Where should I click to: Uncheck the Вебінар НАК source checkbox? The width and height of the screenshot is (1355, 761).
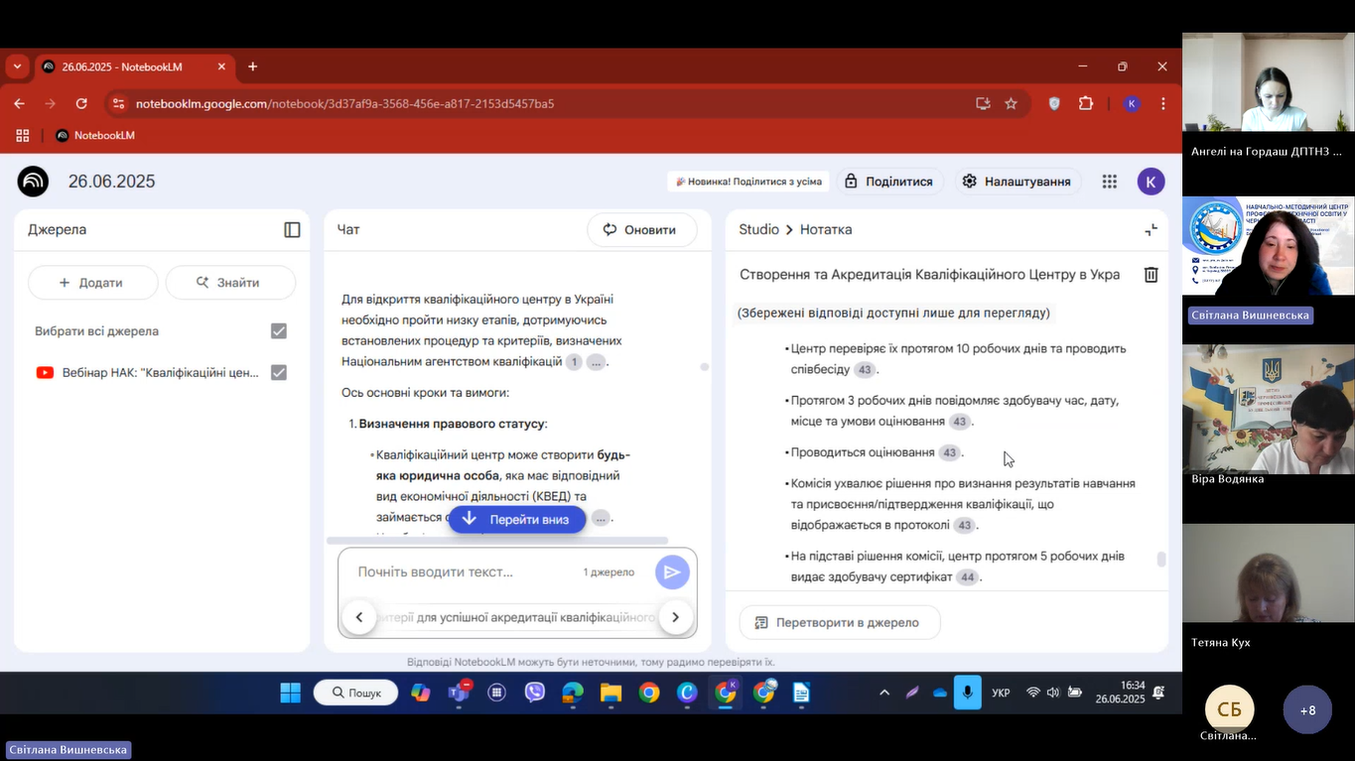pos(279,372)
